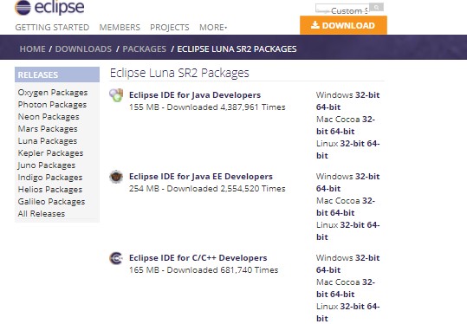This screenshot has height=324, width=467.
Task: Open All Releases link
Action: coord(42,214)
